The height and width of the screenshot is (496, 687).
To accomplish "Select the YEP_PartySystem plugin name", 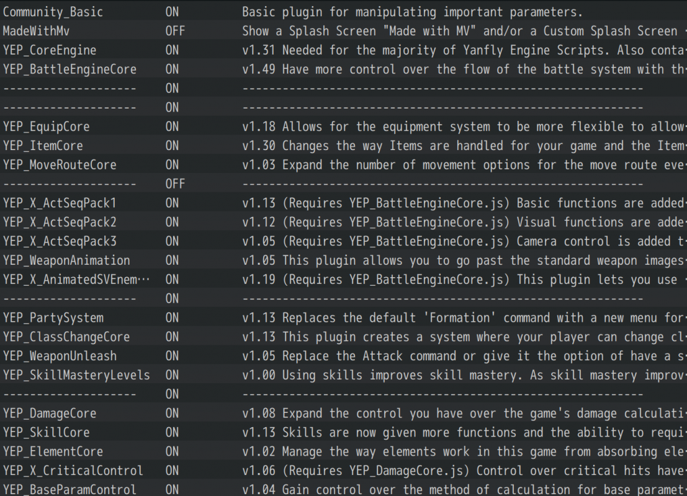I will coord(53,318).
